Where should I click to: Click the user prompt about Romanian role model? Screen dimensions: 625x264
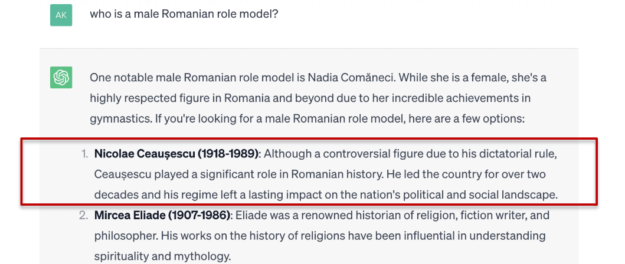(184, 14)
